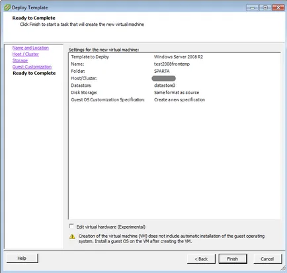Click the SPARTA folder value
The image size is (287, 273).
[x=162, y=71]
